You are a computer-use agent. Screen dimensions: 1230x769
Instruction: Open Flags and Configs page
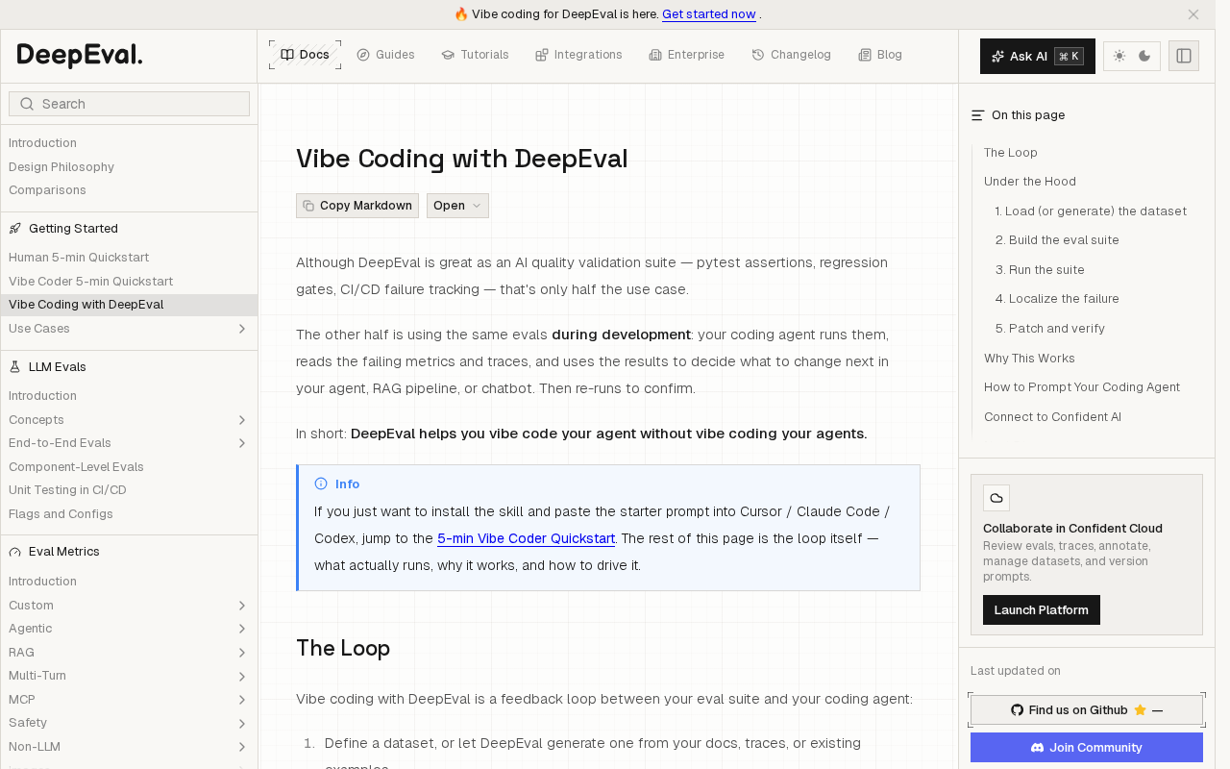click(61, 514)
